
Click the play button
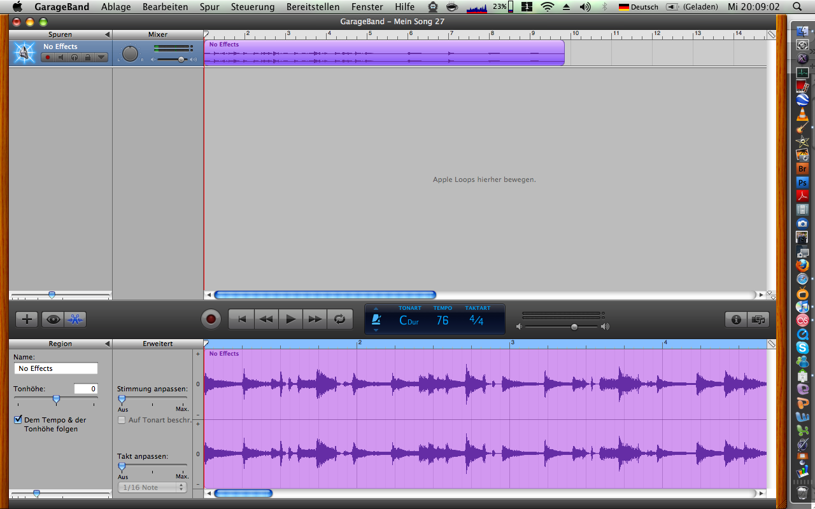click(291, 319)
